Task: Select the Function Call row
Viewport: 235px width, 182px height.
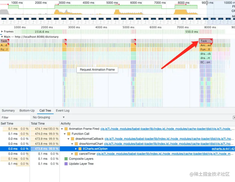Action: pyautogui.click(x=118, y=134)
